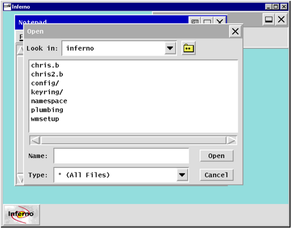The height and width of the screenshot is (228, 291).
Task: Open the config/ folder entry
Action: coord(45,83)
